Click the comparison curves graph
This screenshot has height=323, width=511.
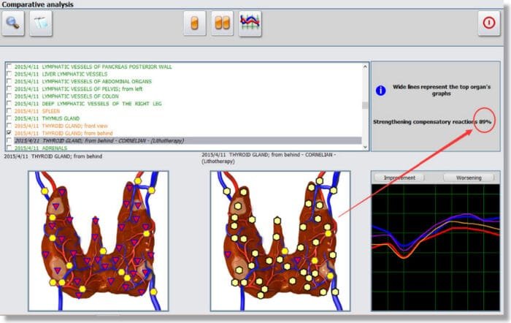click(435, 247)
